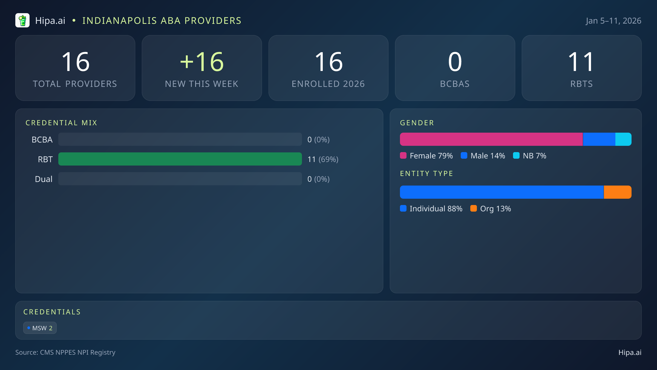Select the Total Providers stat card

[76, 68]
